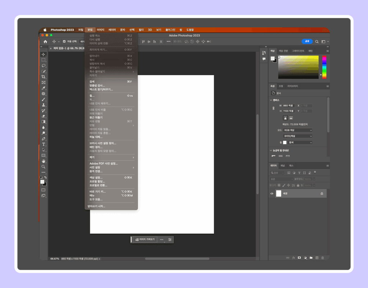Screen dimensions: 368x288
Task: Select the Zoom magnifier tool in toolbox
Action: click(x=43, y=166)
